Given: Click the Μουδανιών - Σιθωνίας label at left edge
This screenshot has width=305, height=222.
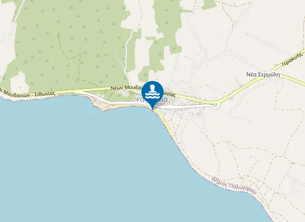Looking at the screenshot, I should pyautogui.click(x=27, y=93).
